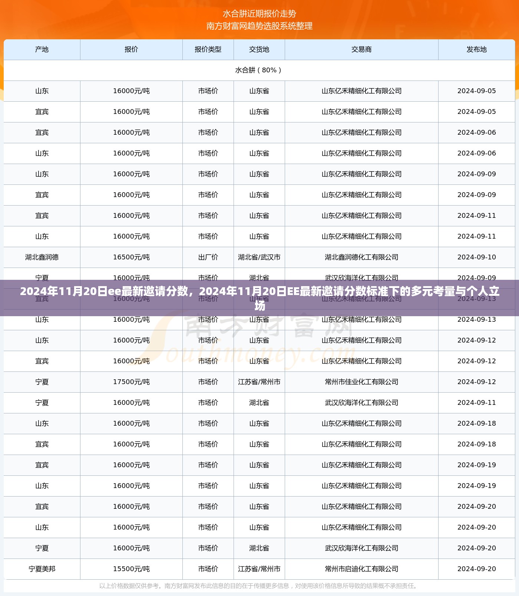Click the 报价类型 column header
The width and height of the screenshot is (519, 596).
click(x=208, y=49)
